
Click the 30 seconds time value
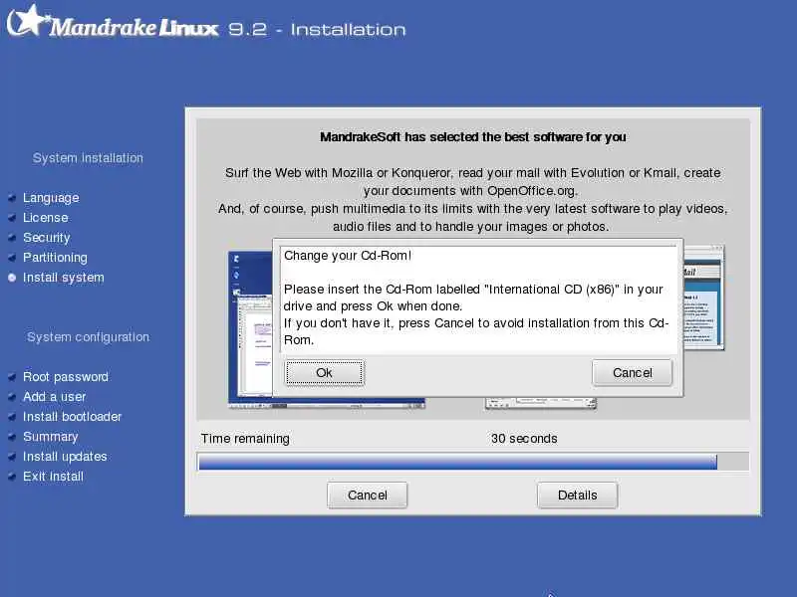524,439
